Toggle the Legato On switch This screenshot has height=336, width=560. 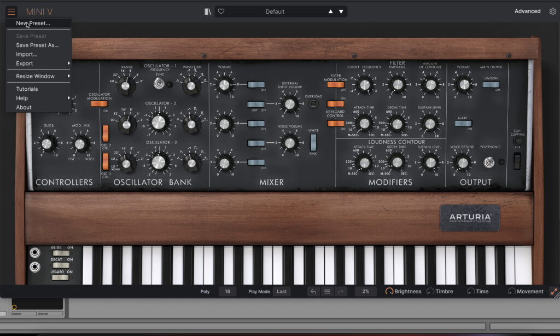(61, 277)
